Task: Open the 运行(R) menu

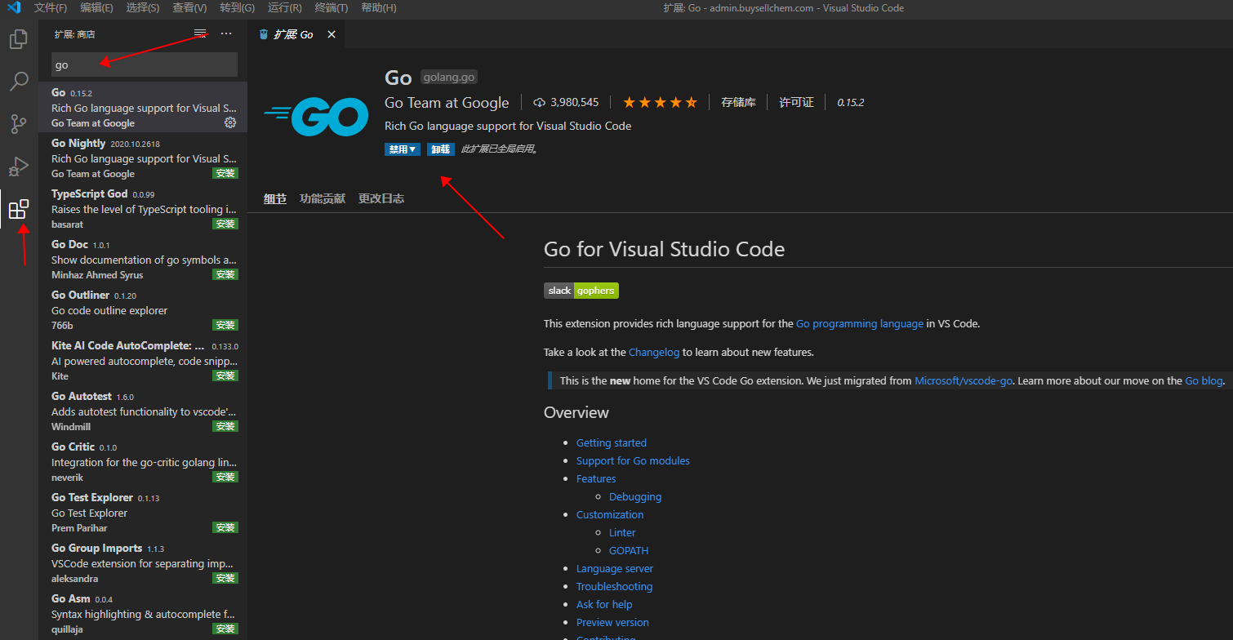Action: tap(284, 7)
